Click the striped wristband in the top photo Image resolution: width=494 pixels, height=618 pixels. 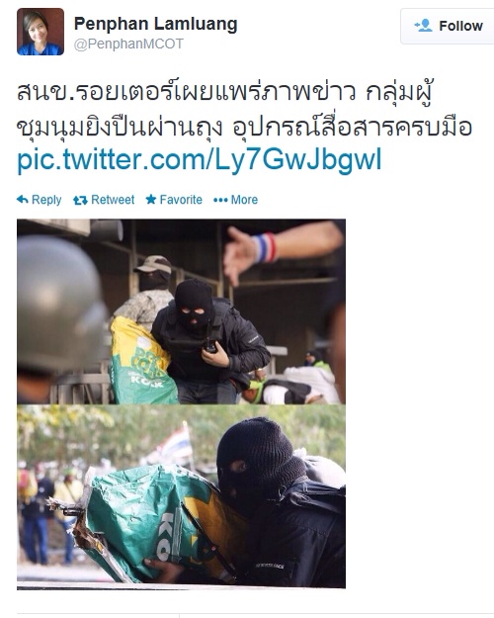click(264, 248)
